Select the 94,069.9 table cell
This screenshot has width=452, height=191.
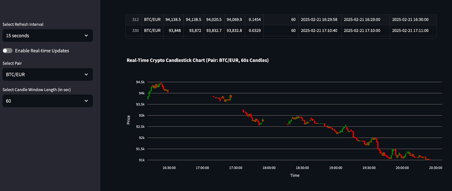point(234,20)
